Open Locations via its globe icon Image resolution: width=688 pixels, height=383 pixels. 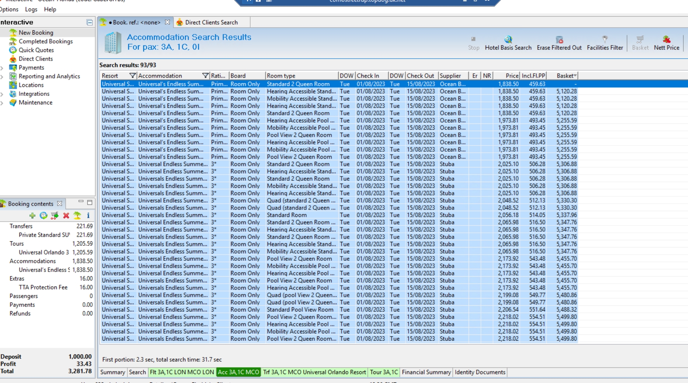(x=13, y=85)
